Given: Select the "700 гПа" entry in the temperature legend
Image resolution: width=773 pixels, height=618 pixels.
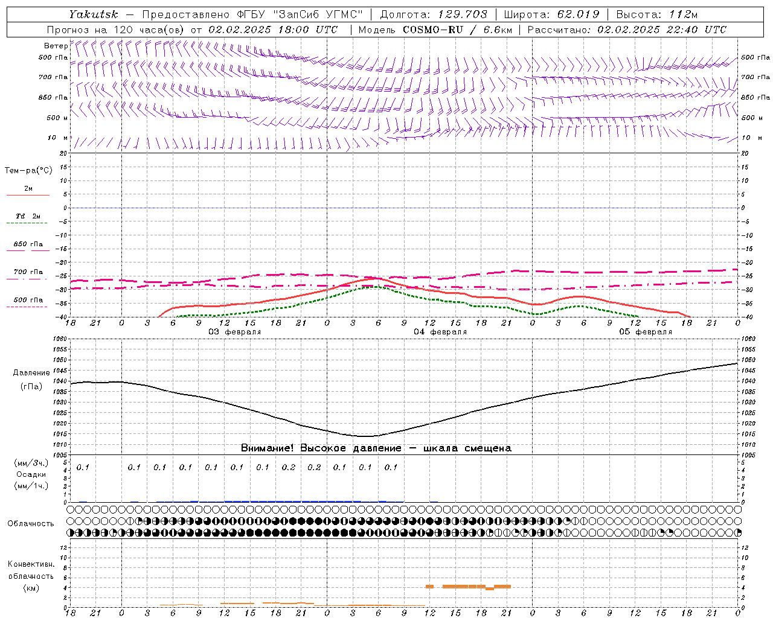Looking at the screenshot, I should tap(28, 272).
